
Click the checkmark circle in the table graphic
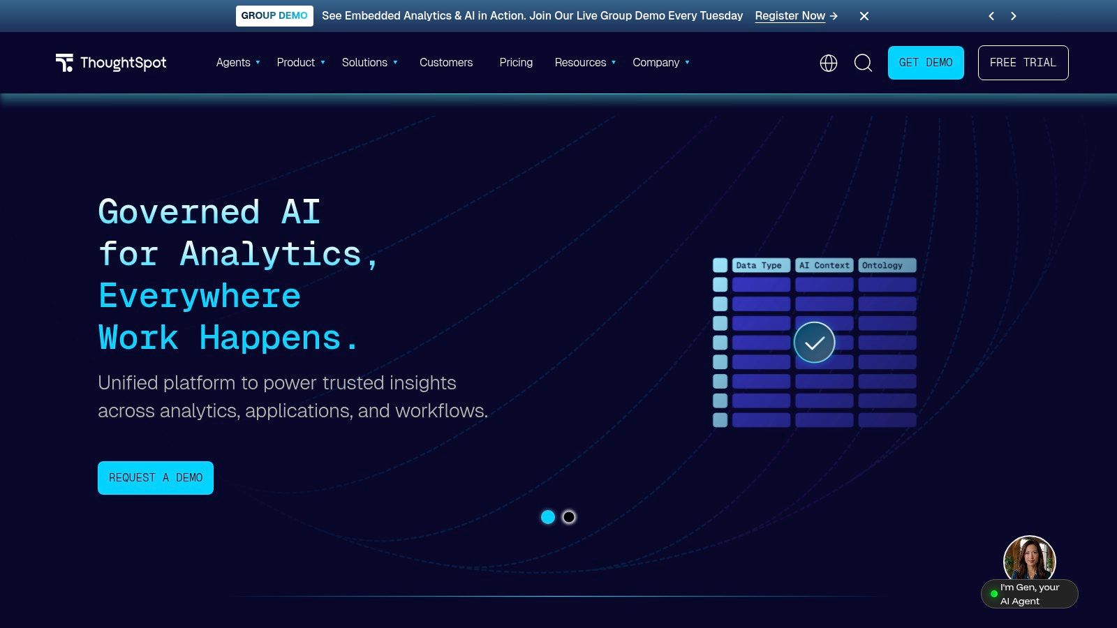(x=814, y=342)
